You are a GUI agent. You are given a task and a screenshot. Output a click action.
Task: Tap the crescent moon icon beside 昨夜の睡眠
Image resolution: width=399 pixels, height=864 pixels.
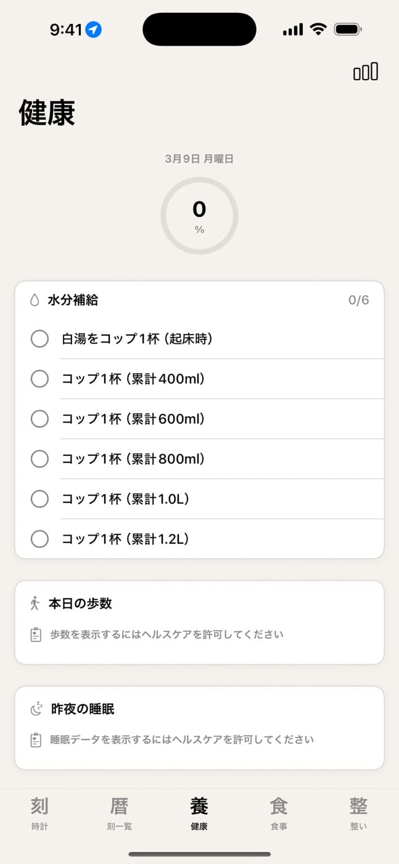pos(36,708)
